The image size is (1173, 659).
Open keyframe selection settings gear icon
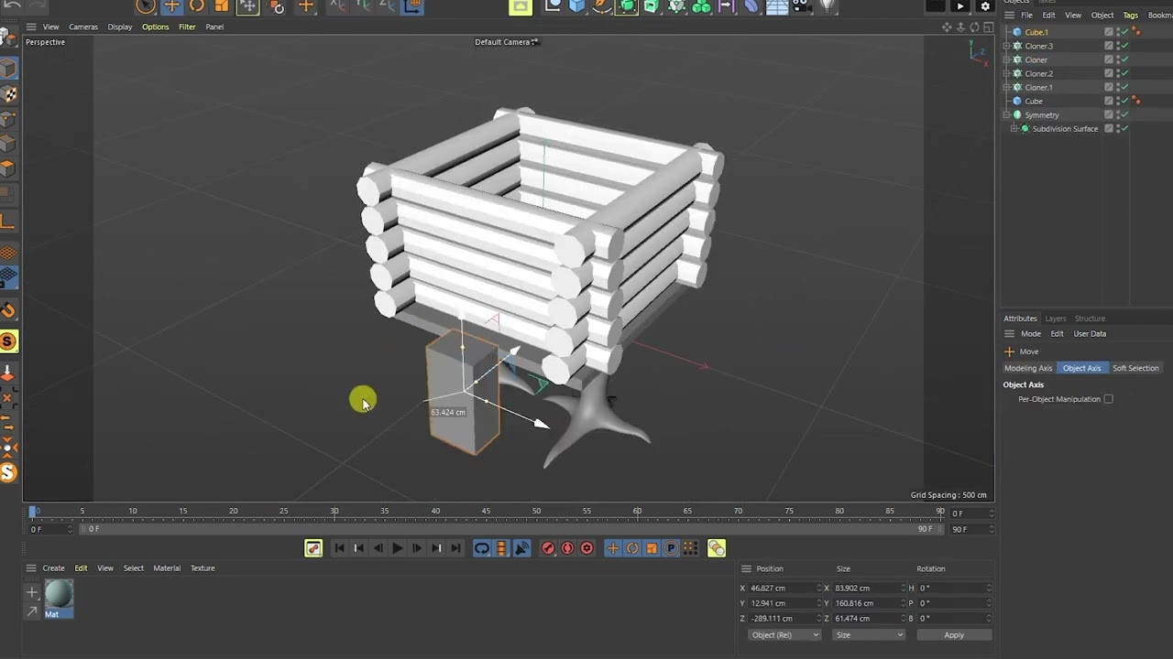click(586, 548)
